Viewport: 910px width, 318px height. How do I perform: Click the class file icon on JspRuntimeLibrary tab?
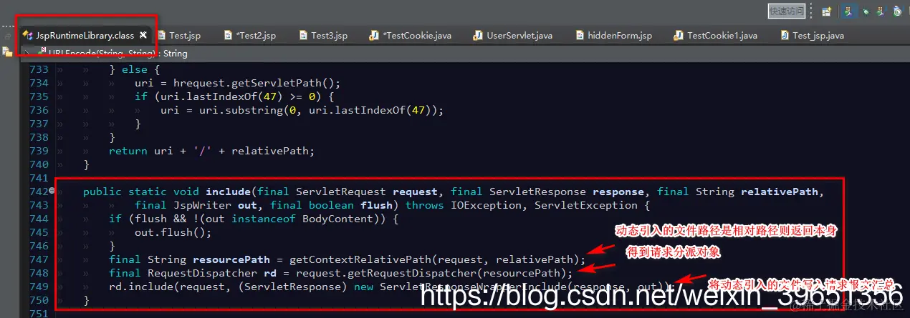tap(28, 35)
